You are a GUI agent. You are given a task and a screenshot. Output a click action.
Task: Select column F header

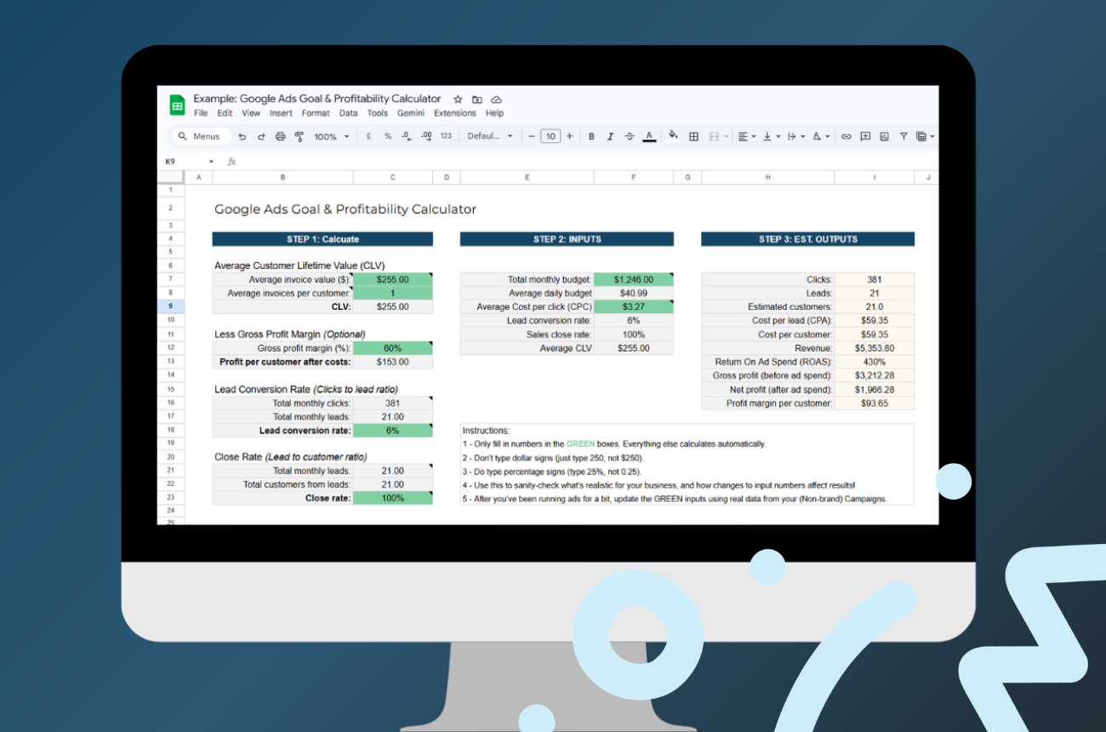[633, 177]
